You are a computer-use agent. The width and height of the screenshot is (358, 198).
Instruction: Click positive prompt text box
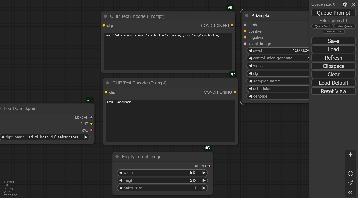pos(168,52)
